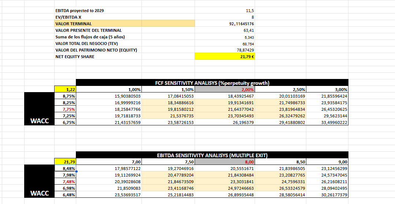Select the cell with 20,47789204
The width and height of the screenshot is (395, 204).
pos(168,175)
